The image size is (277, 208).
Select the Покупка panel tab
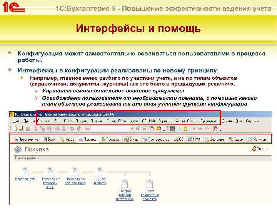[x=88, y=139]
